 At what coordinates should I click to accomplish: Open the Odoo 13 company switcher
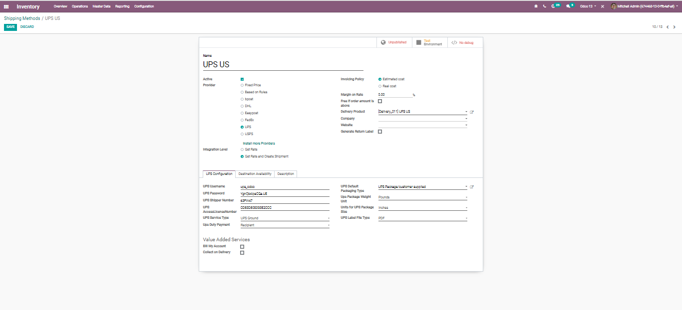click(x=588, y=6)
